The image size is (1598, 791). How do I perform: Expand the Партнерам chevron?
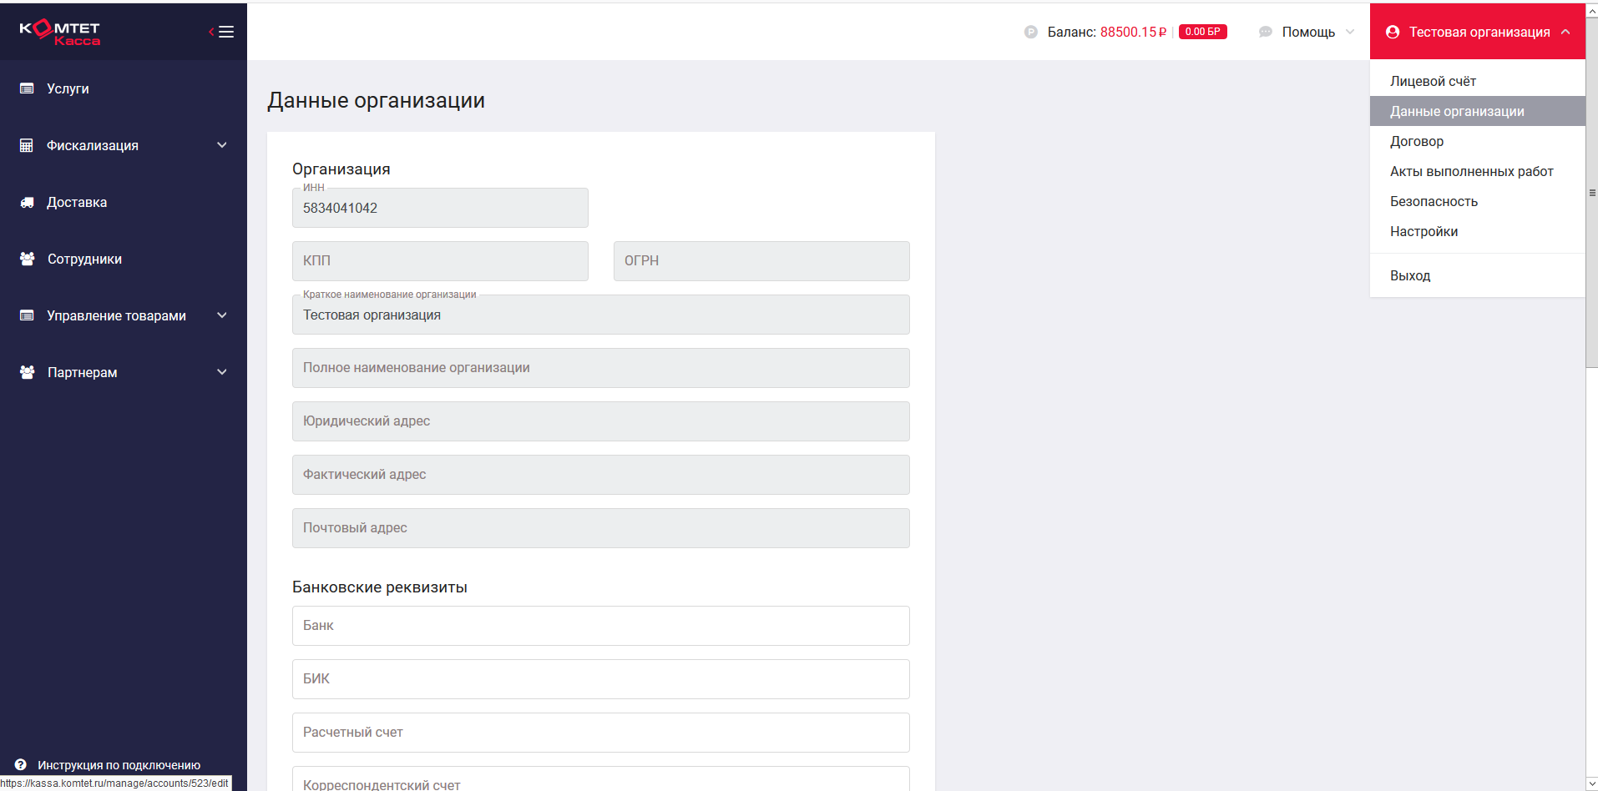coord(222,372)
